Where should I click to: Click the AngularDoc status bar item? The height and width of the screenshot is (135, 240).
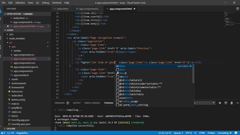click(22, 133)
